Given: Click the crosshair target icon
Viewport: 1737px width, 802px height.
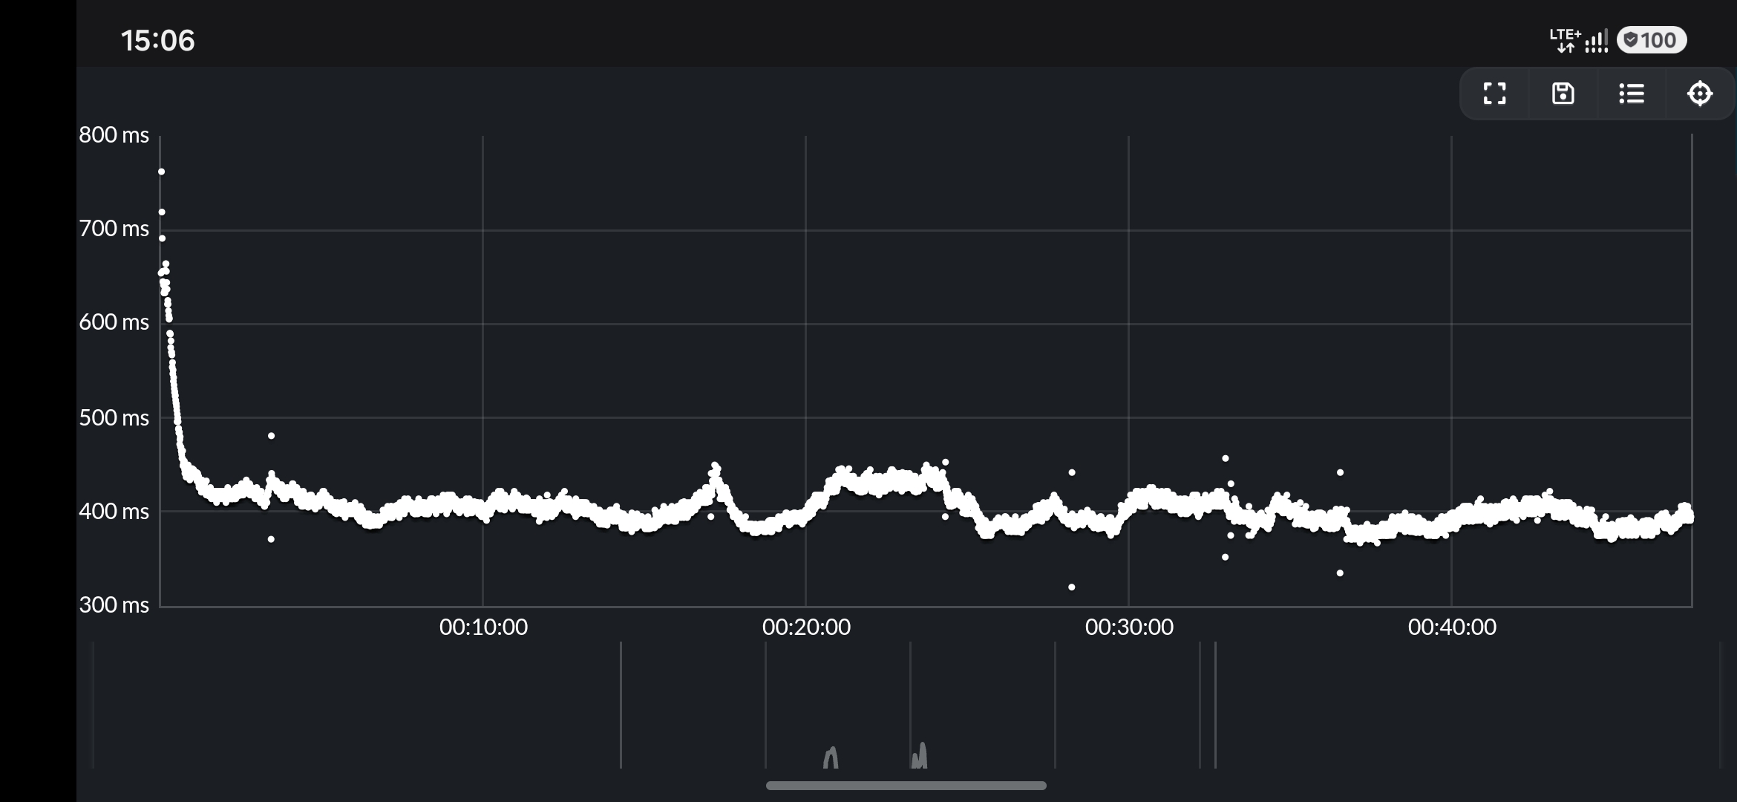Looking at the screenshot, I should pyautogui.click(x=1699, y=94).
